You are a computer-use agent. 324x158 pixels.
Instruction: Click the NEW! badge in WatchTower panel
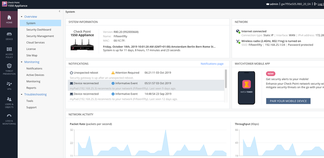tap(271, 74)
